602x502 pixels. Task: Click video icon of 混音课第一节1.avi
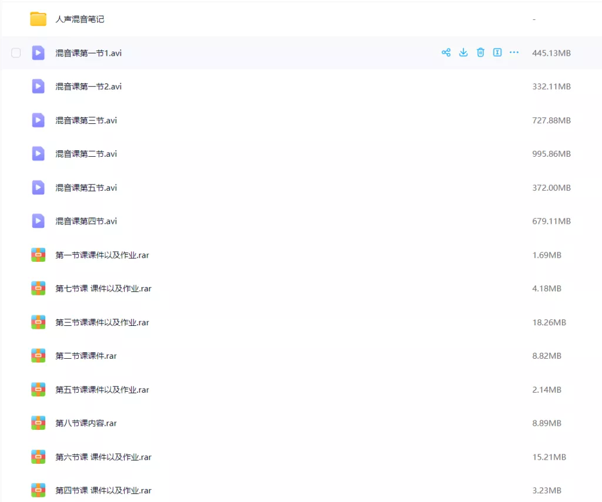pos(38,53)
